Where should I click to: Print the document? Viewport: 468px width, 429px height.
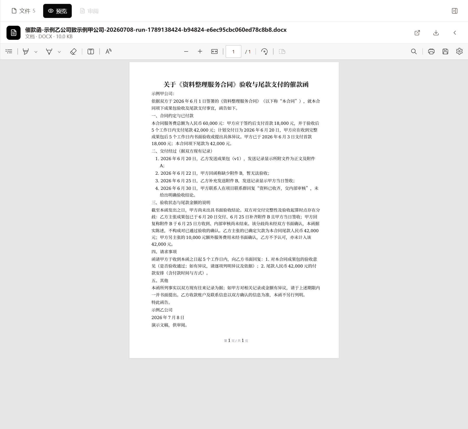[x=431, y=51]
